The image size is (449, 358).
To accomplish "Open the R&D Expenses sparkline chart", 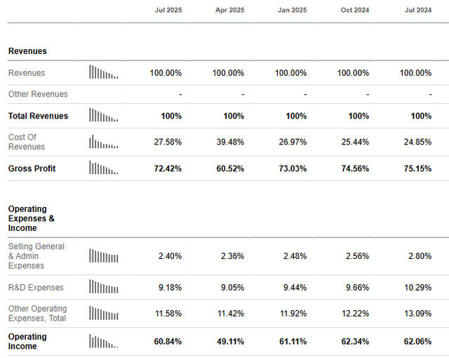I will coord(104,287).
